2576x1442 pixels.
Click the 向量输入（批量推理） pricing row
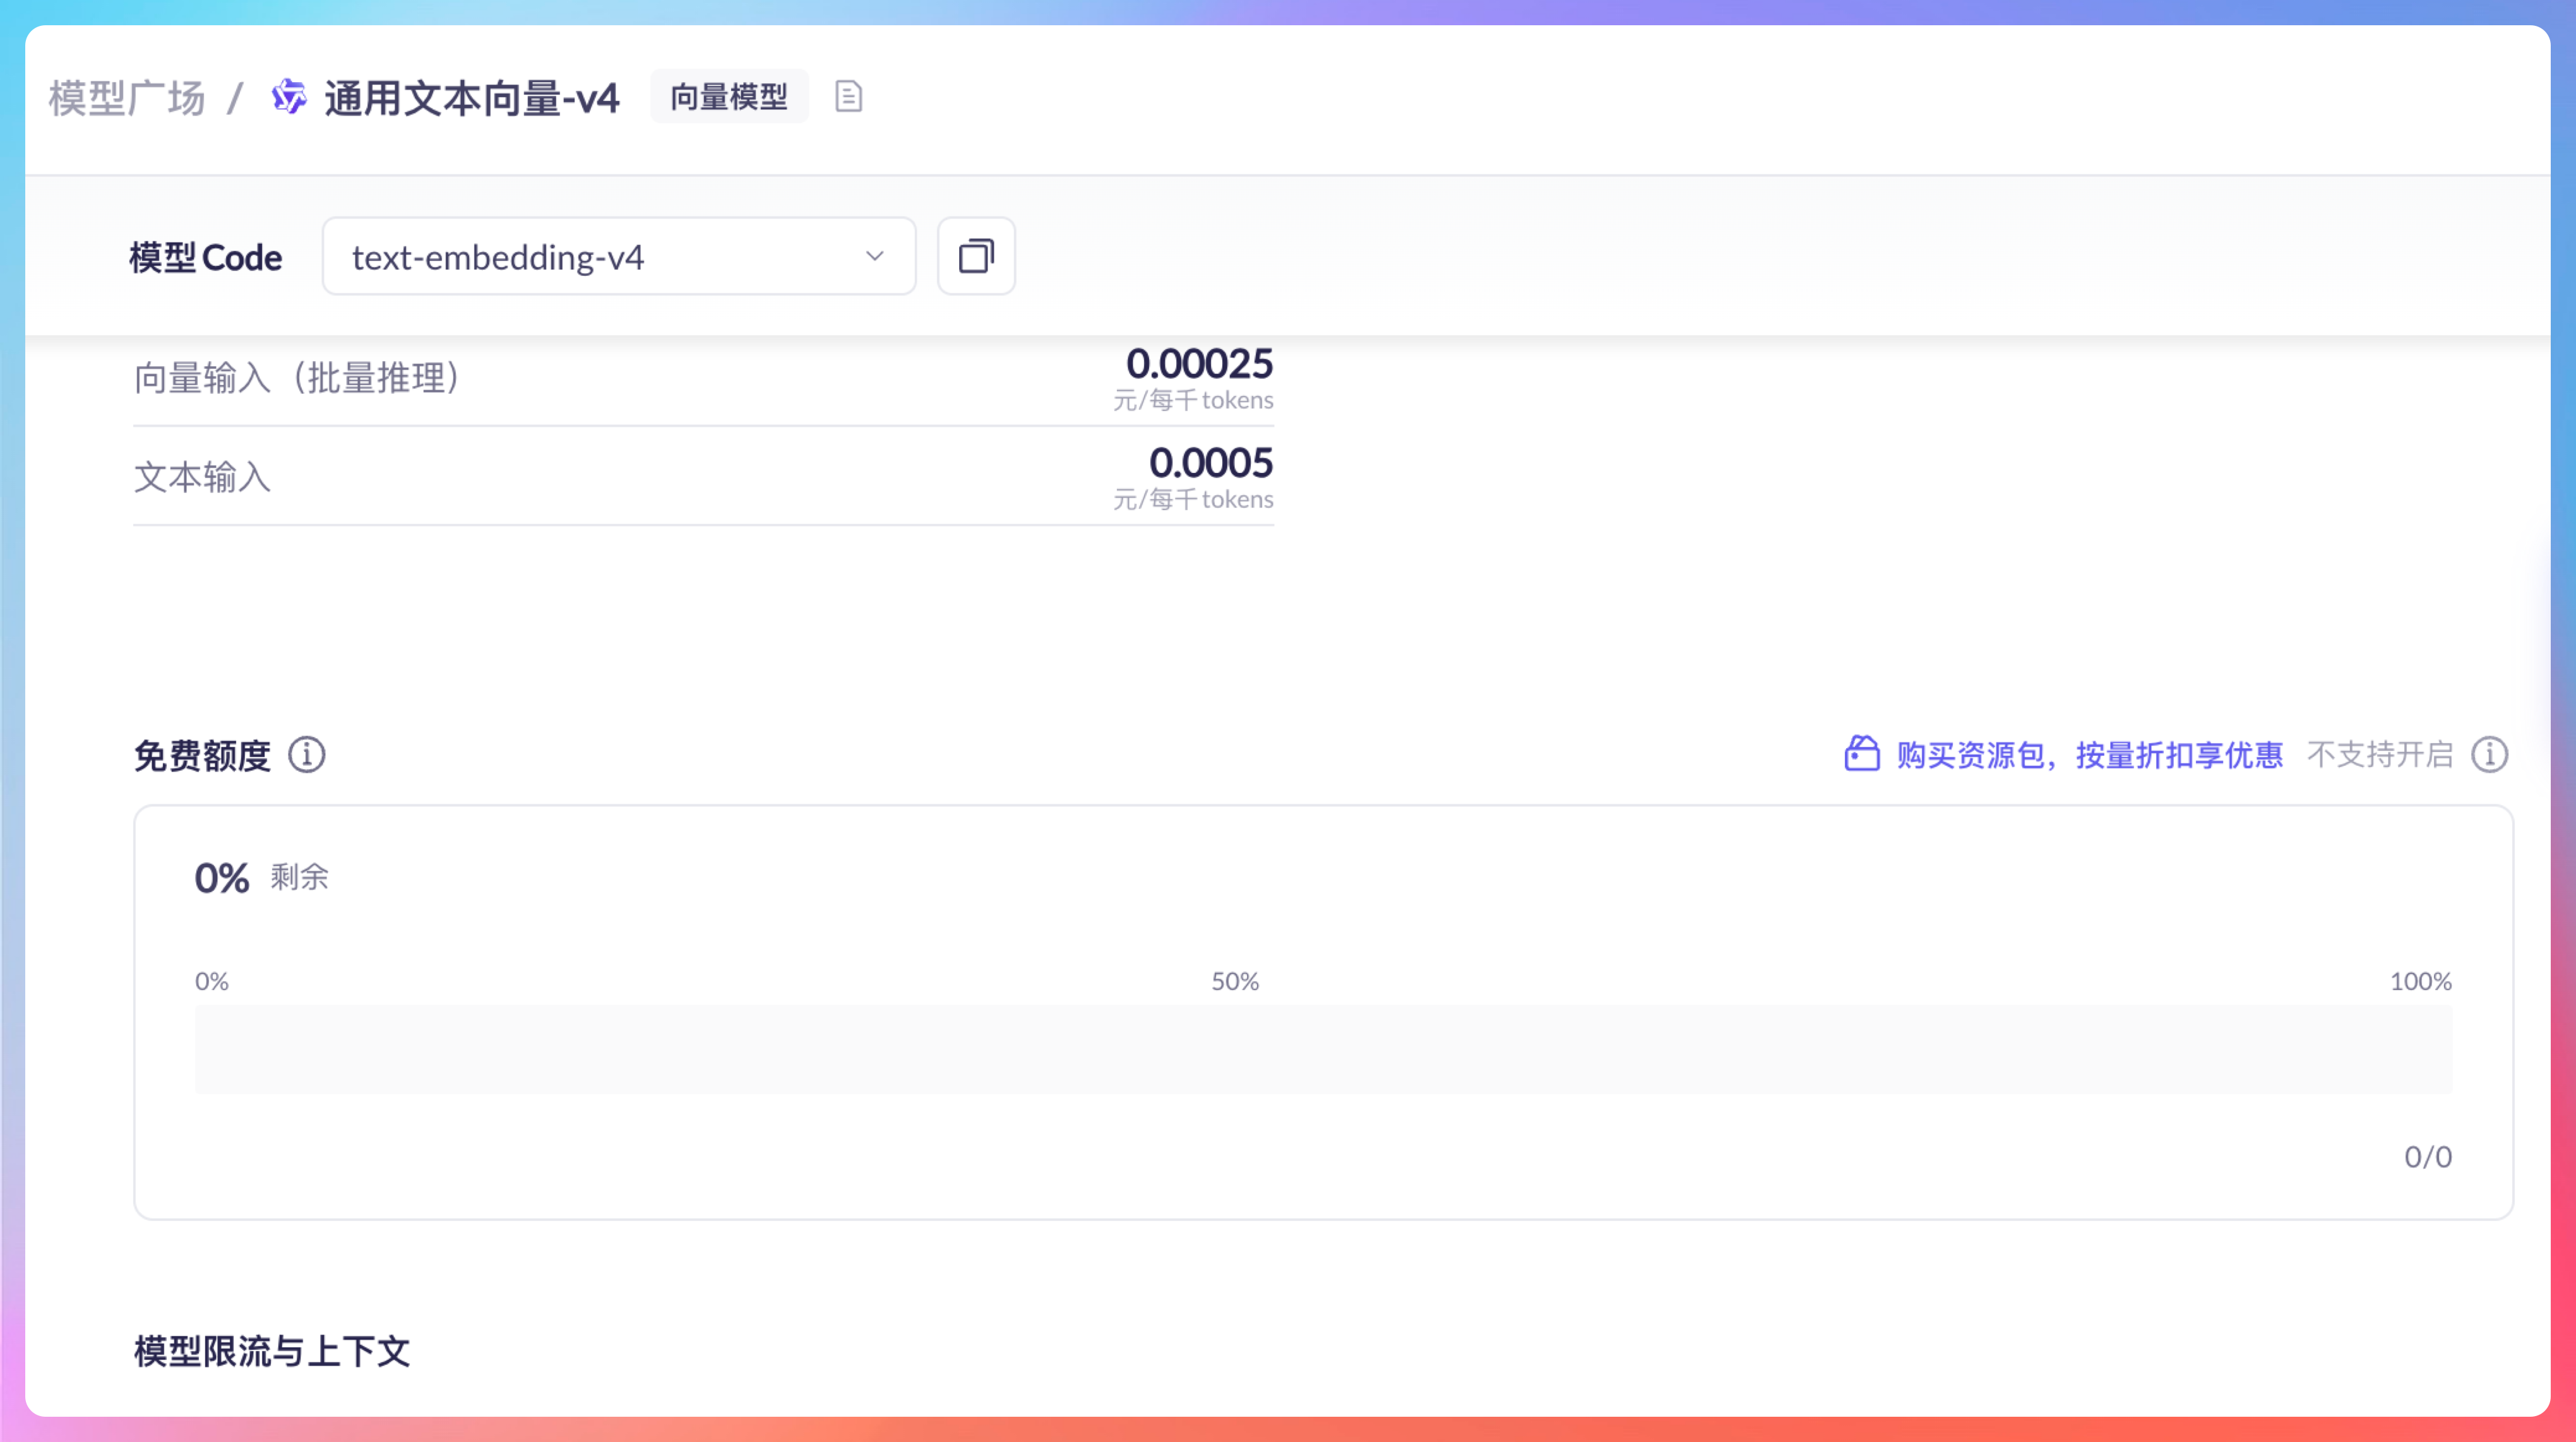pyautogui.click(x=297, y=379)
